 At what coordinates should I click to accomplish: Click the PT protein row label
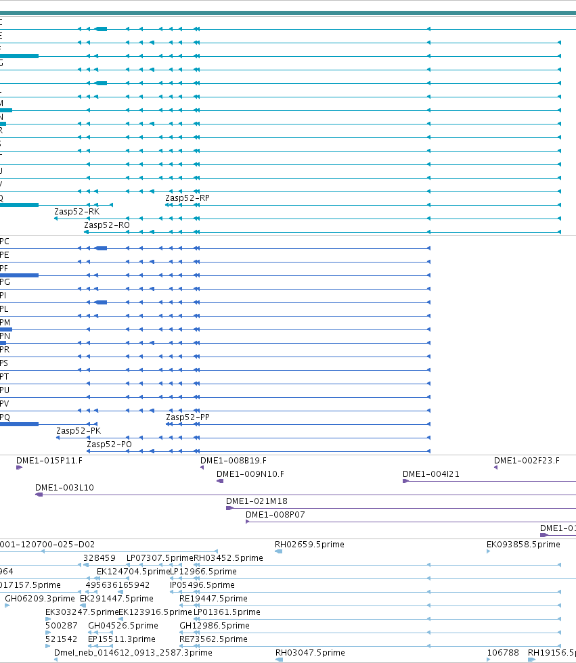point(4,376)
